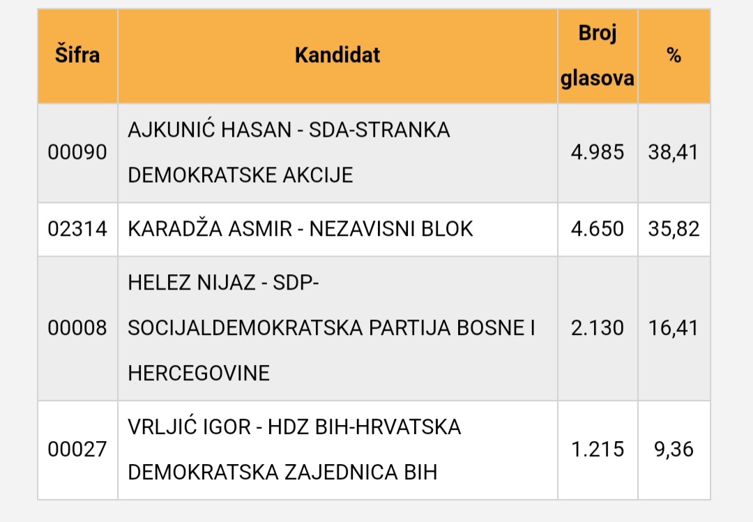
Task: Select candidate Vrljić Igor - HDZ BiH
Action: 294,449
